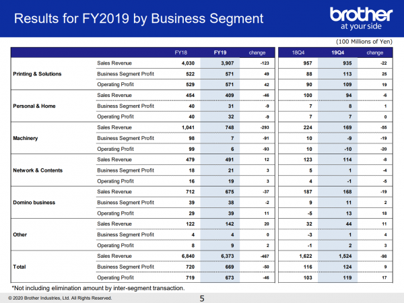
Task: Select the 'Network & Contents' segment label
Action: pyautogui.click(x=38, y=170)
